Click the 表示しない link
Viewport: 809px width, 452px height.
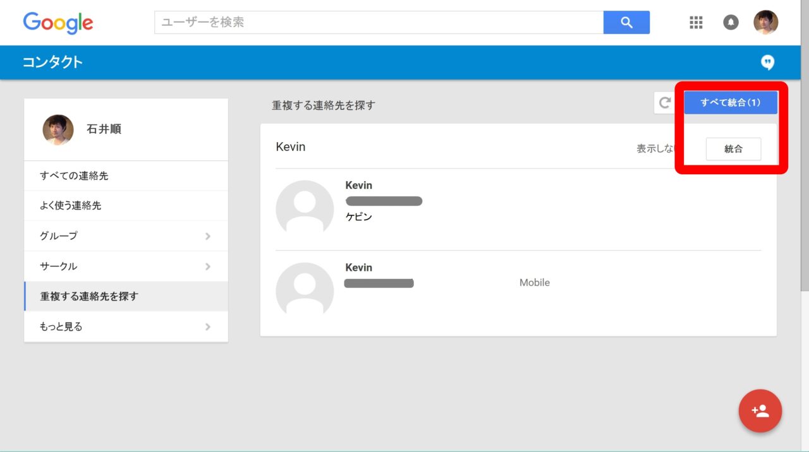click(655, 149)
